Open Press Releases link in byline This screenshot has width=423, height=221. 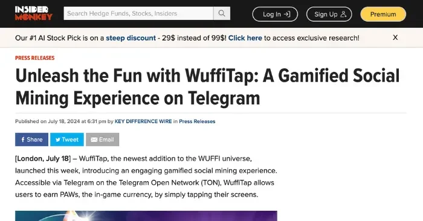pyautogui.click(x=197, y=121)
